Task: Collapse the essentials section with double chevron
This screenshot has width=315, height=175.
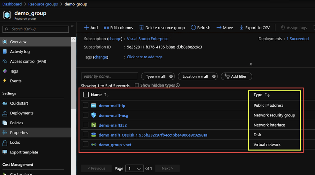Action: point(251,64)
